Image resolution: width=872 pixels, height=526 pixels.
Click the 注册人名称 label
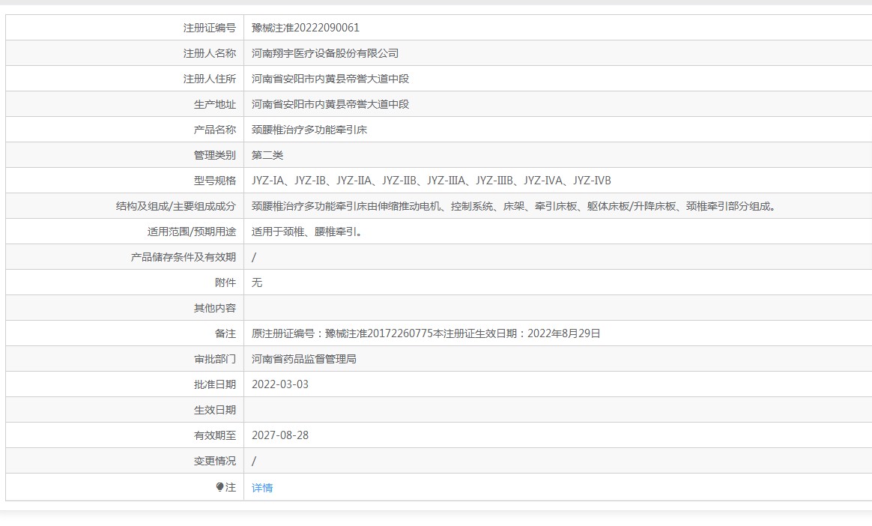210,53
